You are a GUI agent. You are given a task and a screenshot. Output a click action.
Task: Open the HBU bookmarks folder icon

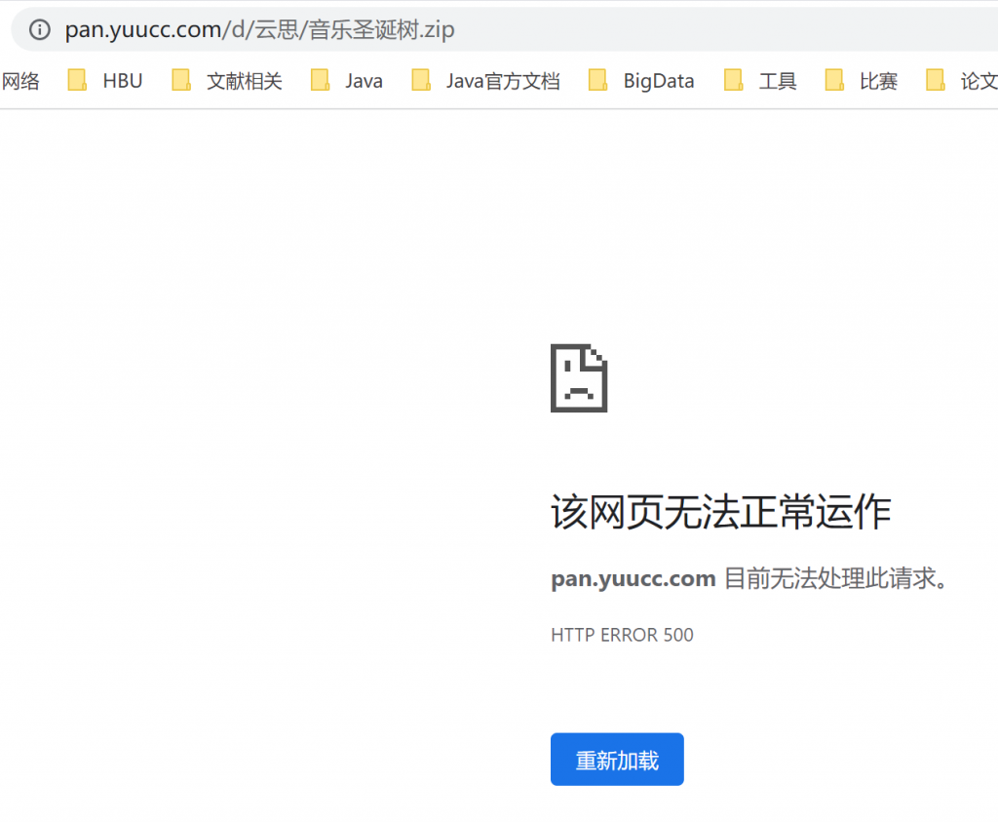pyautogui.click(x=76, y=81)
